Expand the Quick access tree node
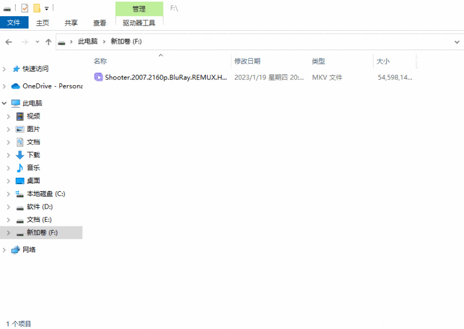This screenshot has height=329, width=464. [x=4, y=69]
